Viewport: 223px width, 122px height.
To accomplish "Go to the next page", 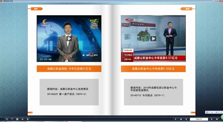I will pos(212,119).
